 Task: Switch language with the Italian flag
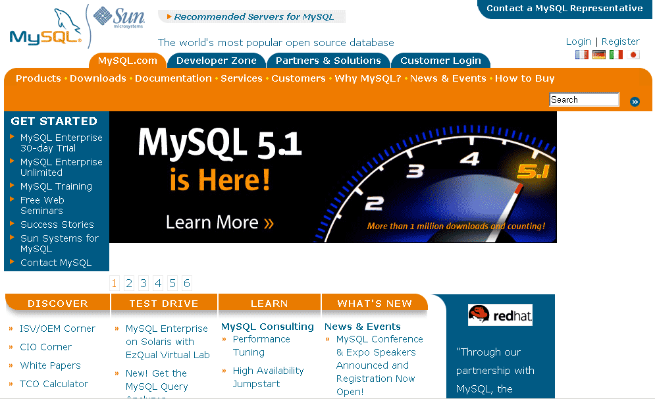[616, 55]
